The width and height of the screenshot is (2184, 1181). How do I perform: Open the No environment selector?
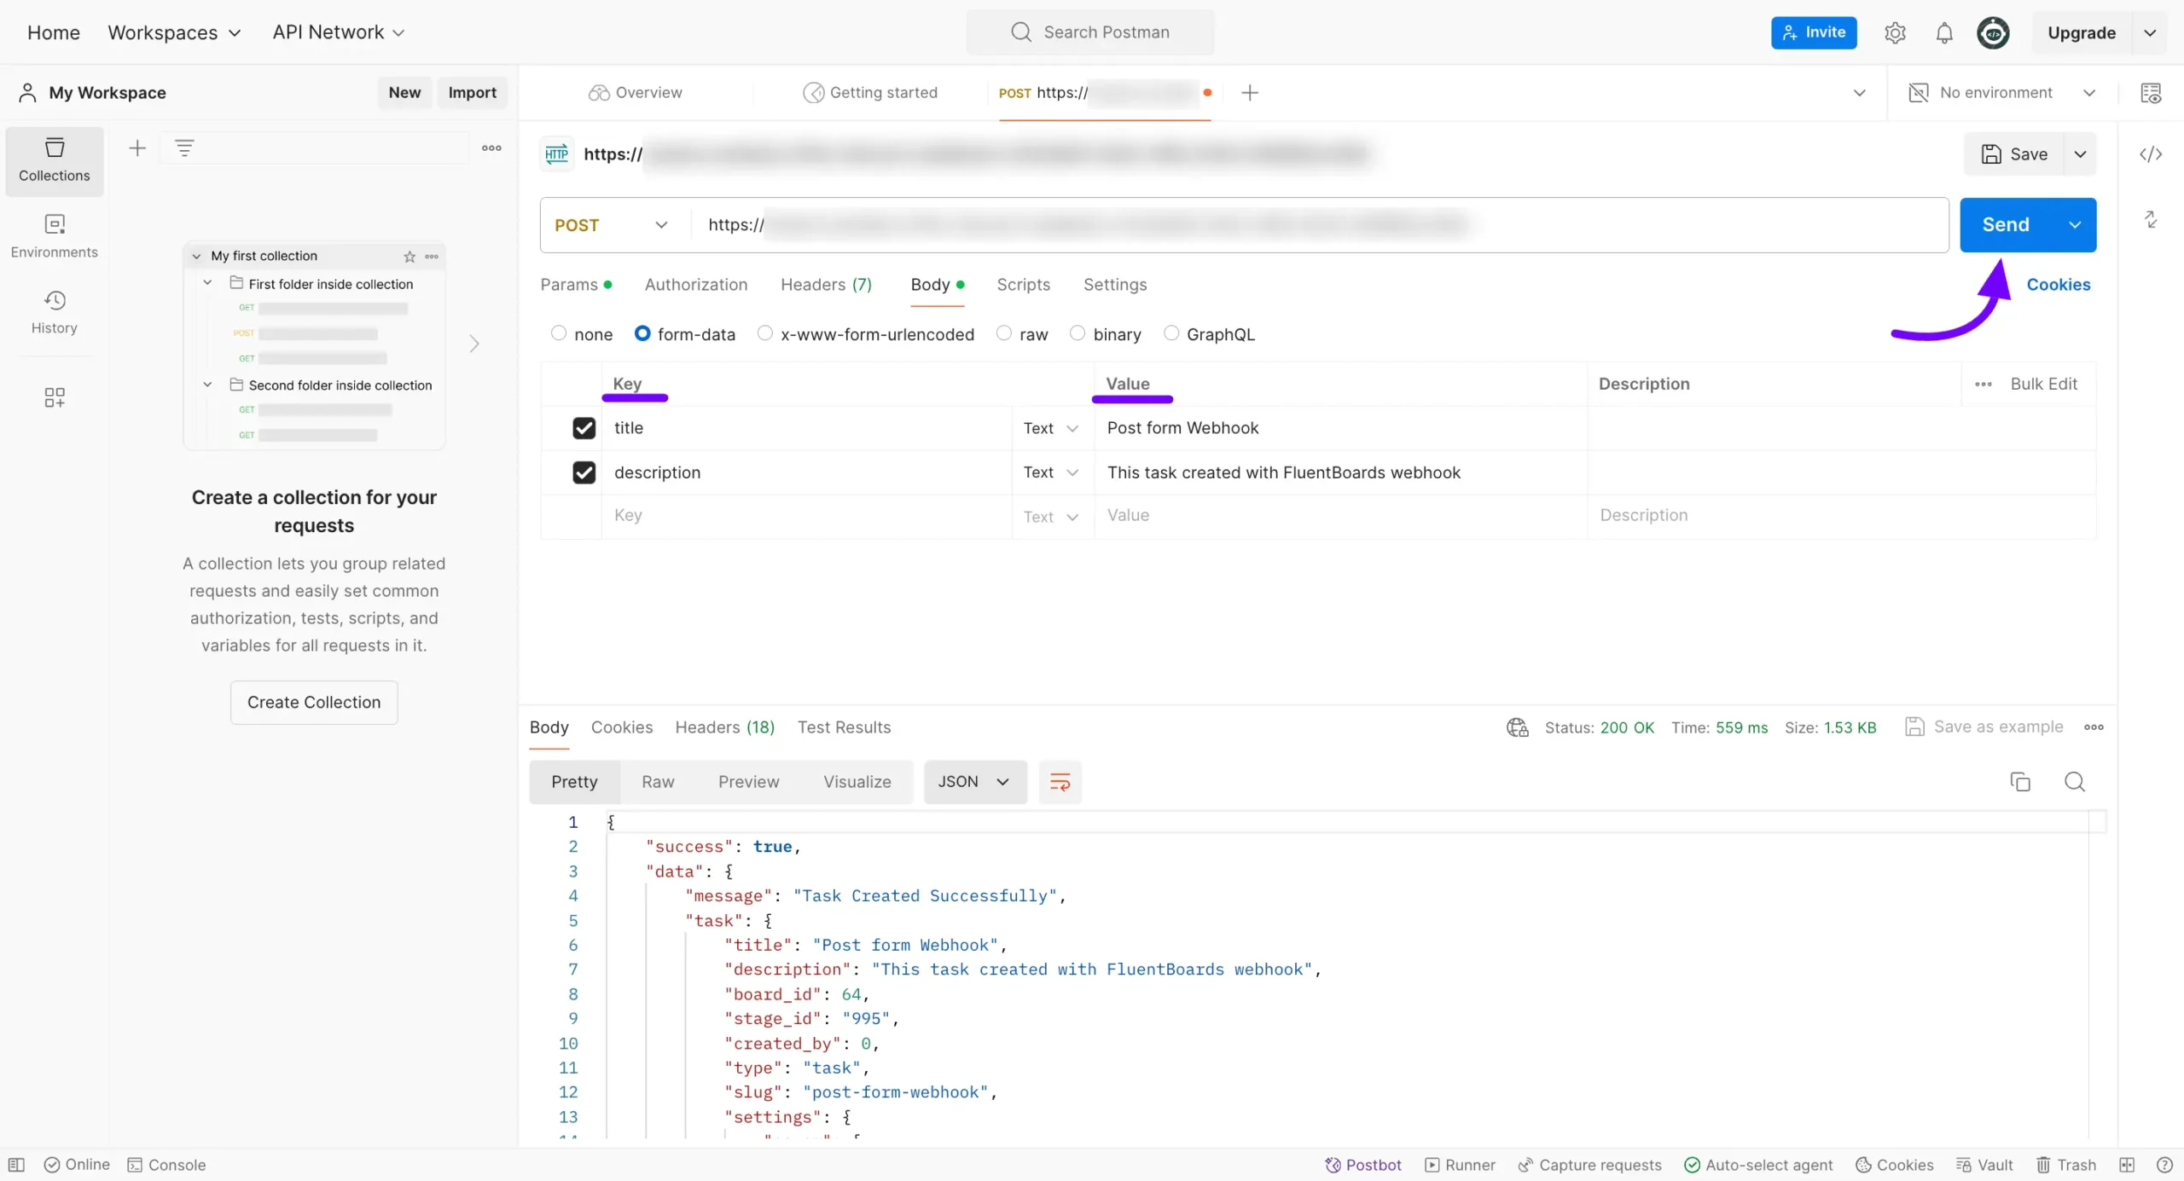click(x=2001, y=93)
